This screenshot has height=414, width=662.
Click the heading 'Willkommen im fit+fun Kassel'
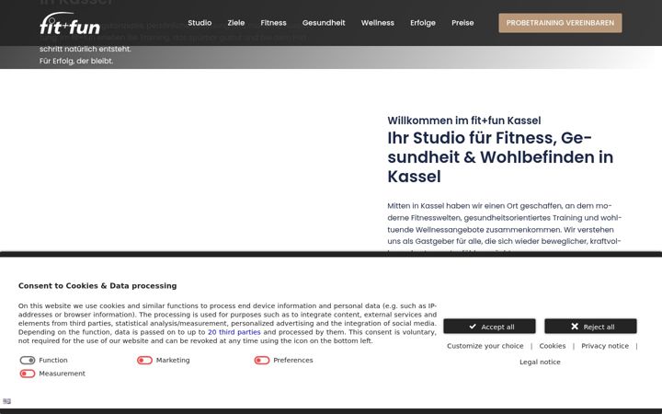(x=464, y=121)
